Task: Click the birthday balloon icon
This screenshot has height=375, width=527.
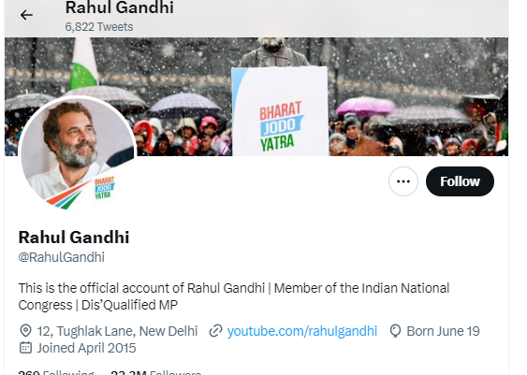Action: [x=395, y=331]
